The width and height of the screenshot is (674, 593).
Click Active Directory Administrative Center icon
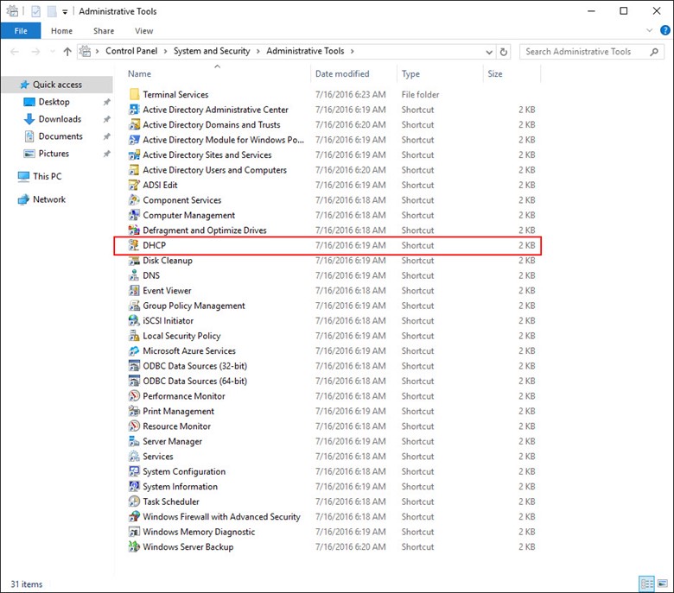tap(134, 110)
